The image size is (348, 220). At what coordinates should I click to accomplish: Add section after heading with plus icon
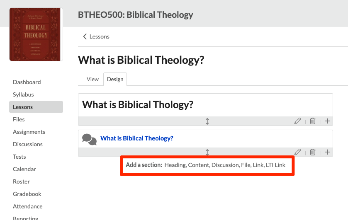[x=327, y=121]
